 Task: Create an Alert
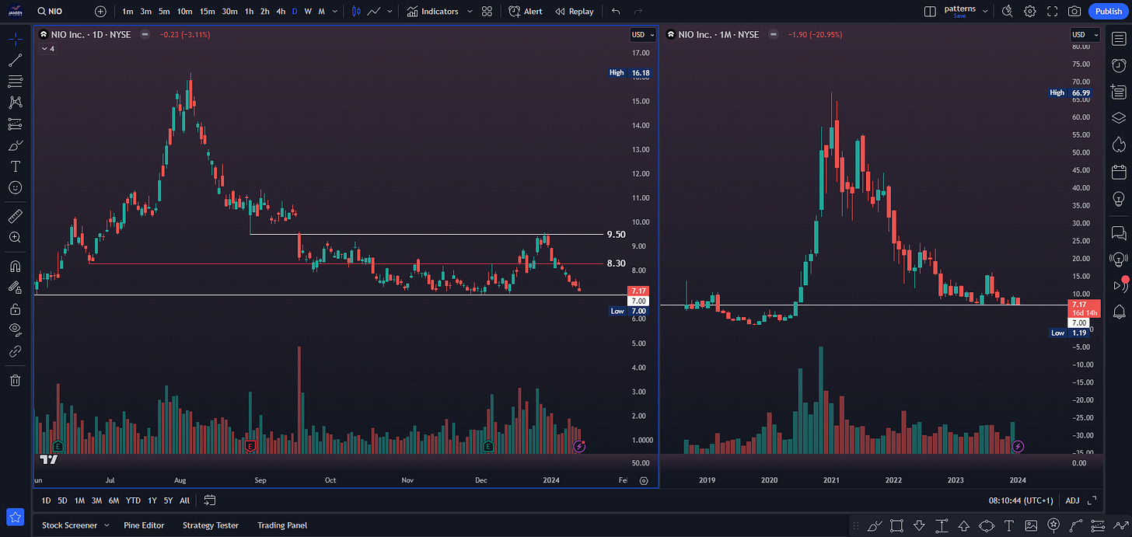click(x=526, y=11)
